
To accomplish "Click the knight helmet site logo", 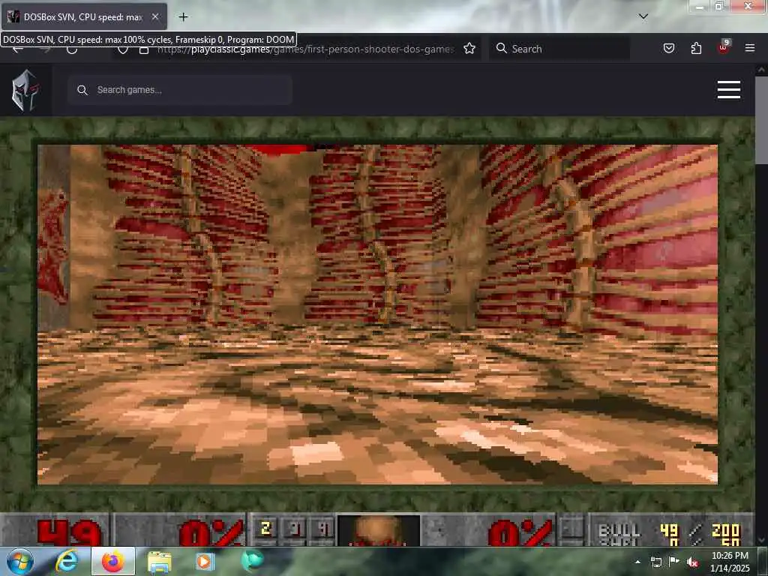I will point(25,90).
